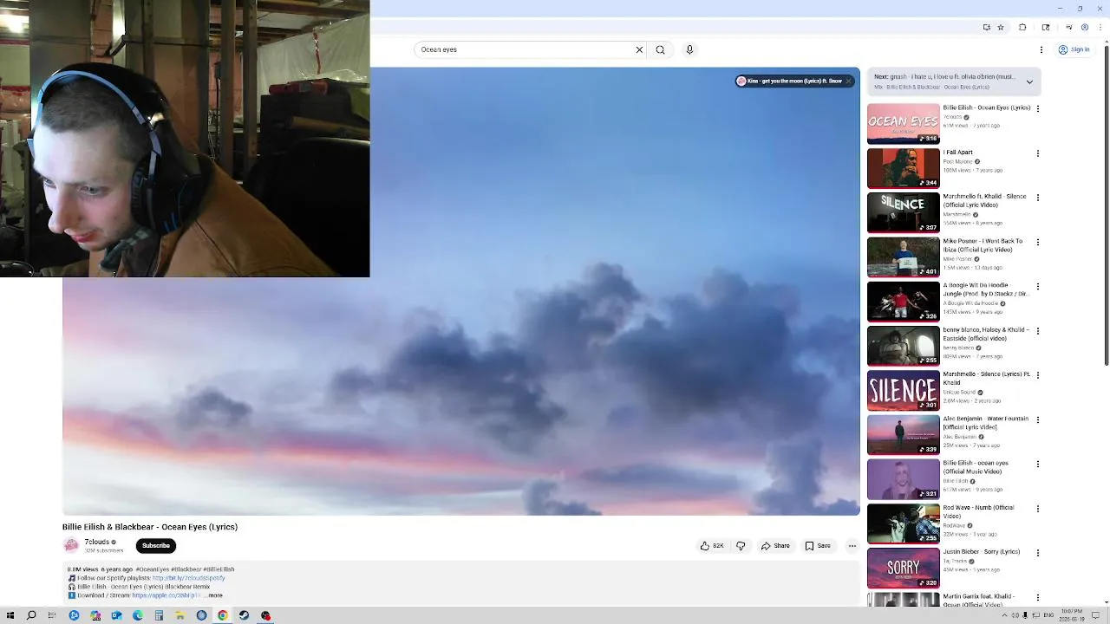This screenshot has height=624, width=1110.
Task: Open options menu for Ocean Eyes (Lyrics) suggestion
Action: (x=1037, y=108)
